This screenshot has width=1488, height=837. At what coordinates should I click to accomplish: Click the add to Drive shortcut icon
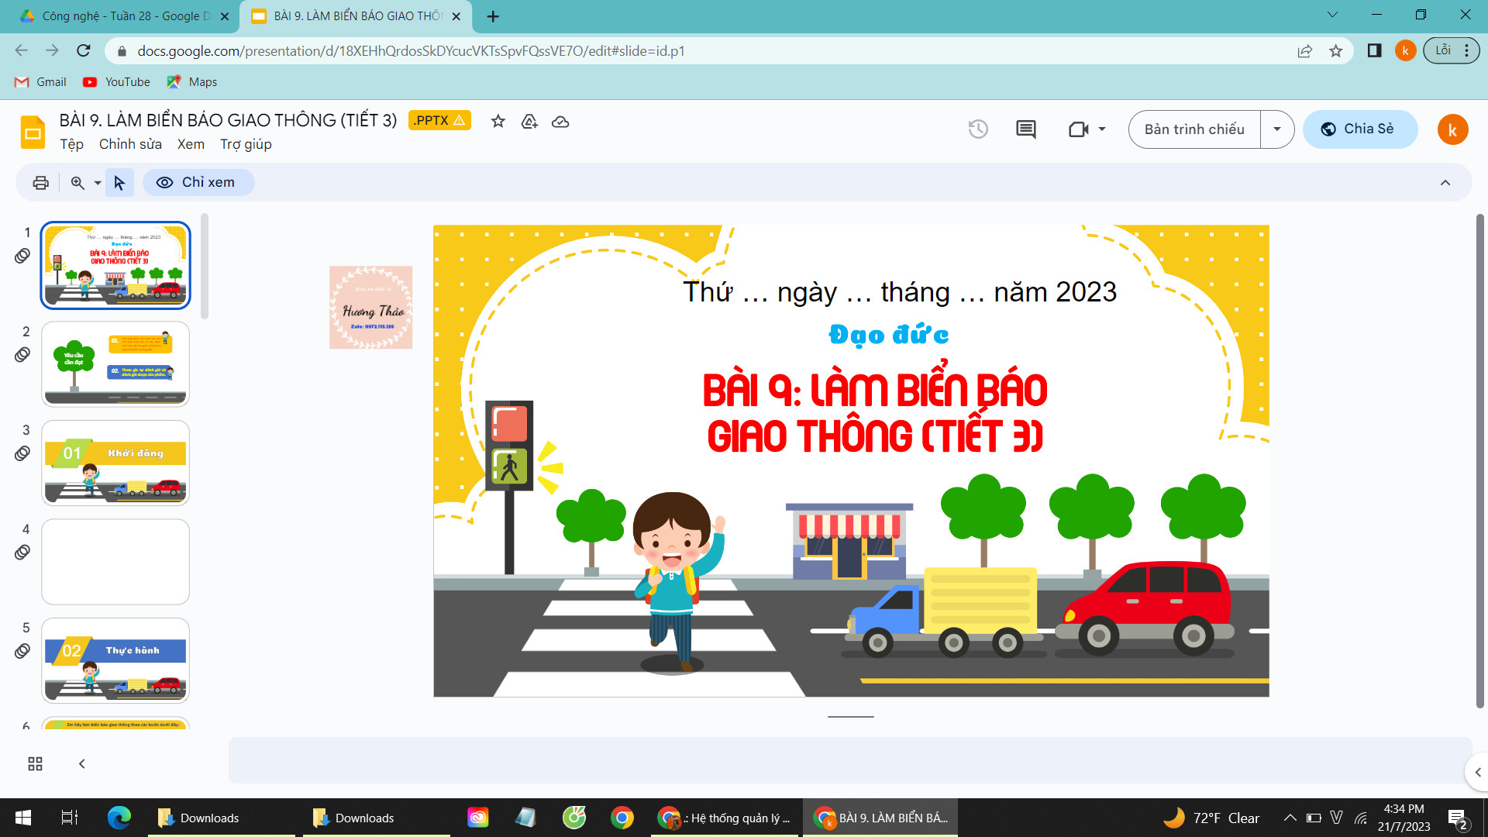click(x=529, y=121)
